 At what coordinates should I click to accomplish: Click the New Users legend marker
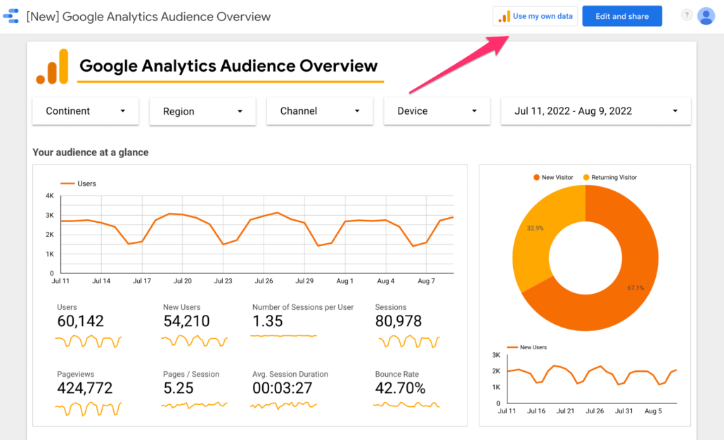click(513, 347)
